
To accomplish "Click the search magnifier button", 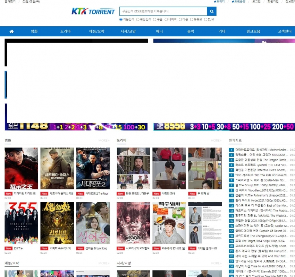I will (x=212, y=11).
